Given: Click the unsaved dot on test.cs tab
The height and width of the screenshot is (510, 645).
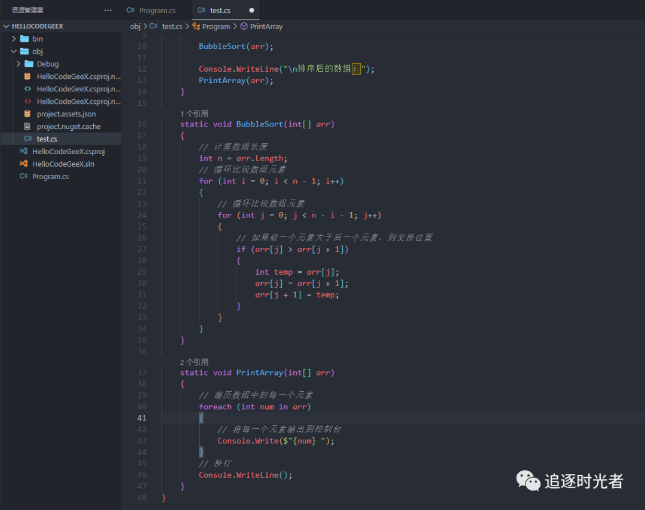Looking at the screenshot, I should click(252, 10).
